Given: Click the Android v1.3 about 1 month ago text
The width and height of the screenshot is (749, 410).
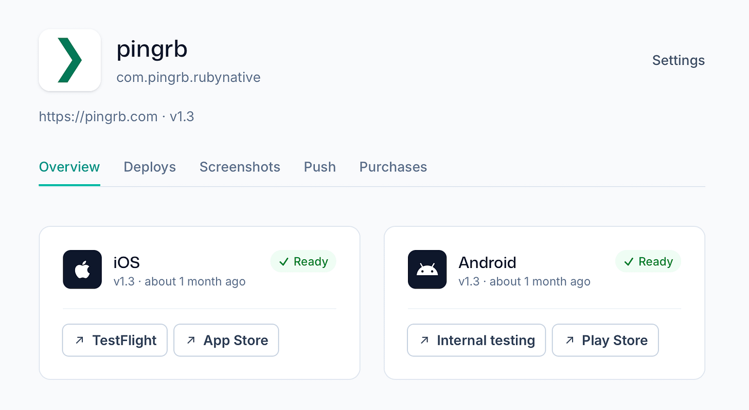Looking at the screenshot, I should 525,282.
